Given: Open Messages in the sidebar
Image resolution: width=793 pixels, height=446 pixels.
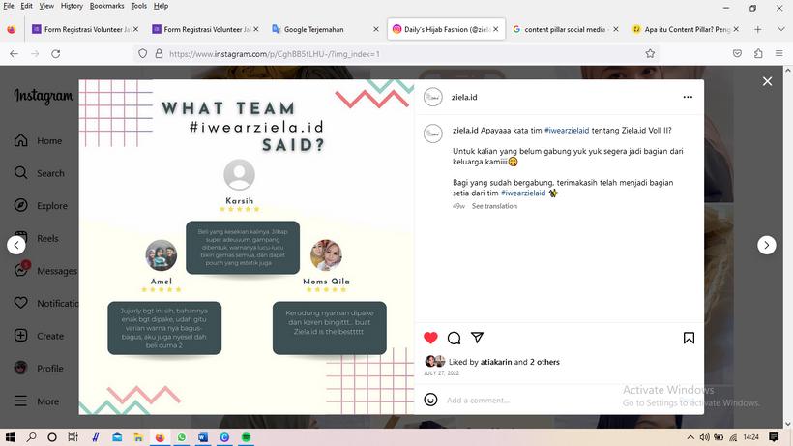Looking at the screenshot, I should 45,271.
